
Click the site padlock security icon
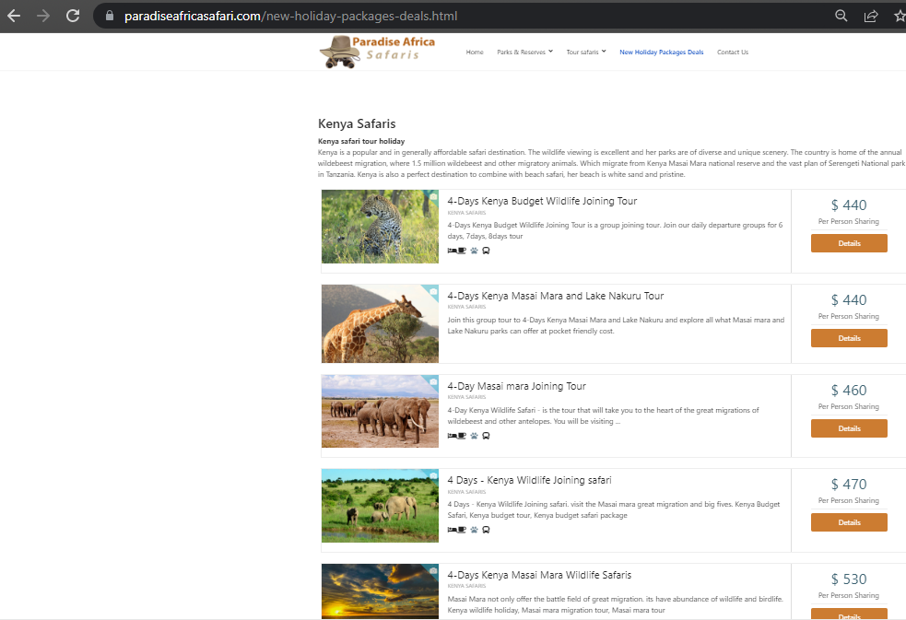(x=109, y=16)
